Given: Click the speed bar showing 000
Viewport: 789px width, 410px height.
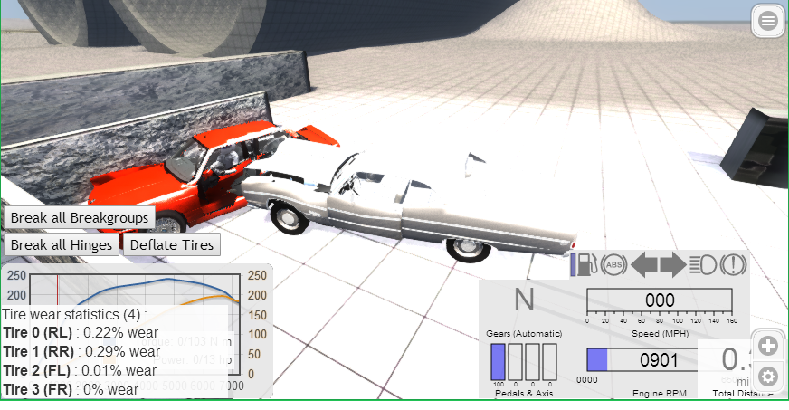Looking at the screenshot, I should pos(660,300).
